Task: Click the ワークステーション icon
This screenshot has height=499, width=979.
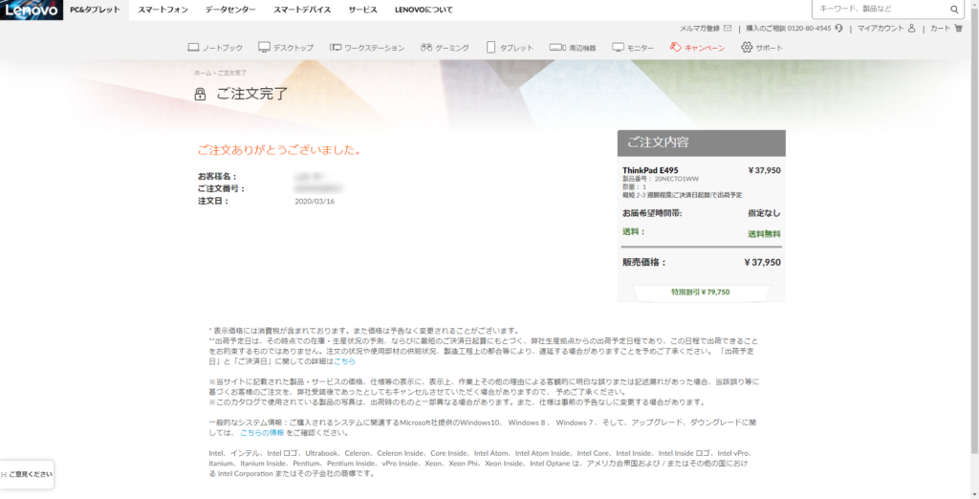Action: coord(336,48)
